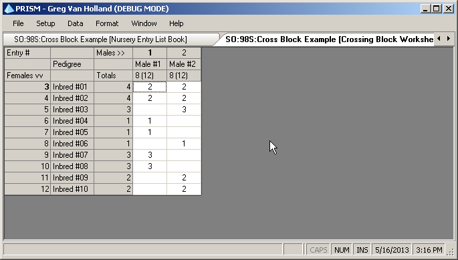
Task: Select the Male #2 cell for Inbred #01
Action: click(184, 87)
